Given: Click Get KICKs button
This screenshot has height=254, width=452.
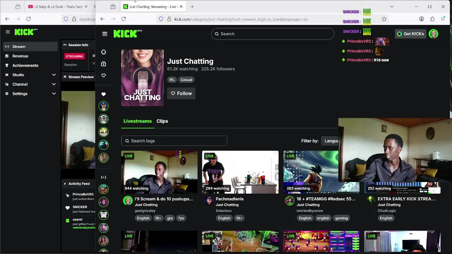Looking at the screenshot, I should pos(410,34).
